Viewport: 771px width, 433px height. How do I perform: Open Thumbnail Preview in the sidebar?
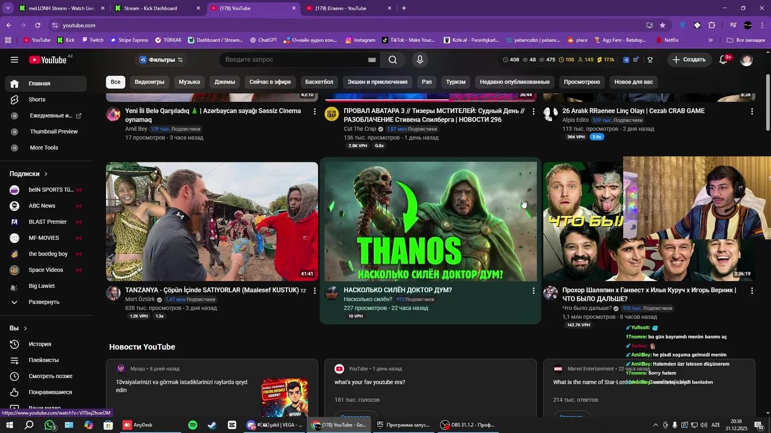coord(46,132)
